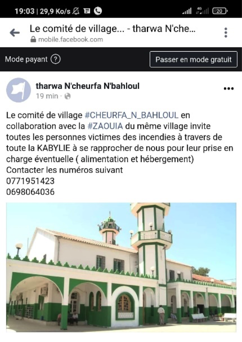
Task: Open the Mode payant help question mark
Action: (x=56, y=59)
